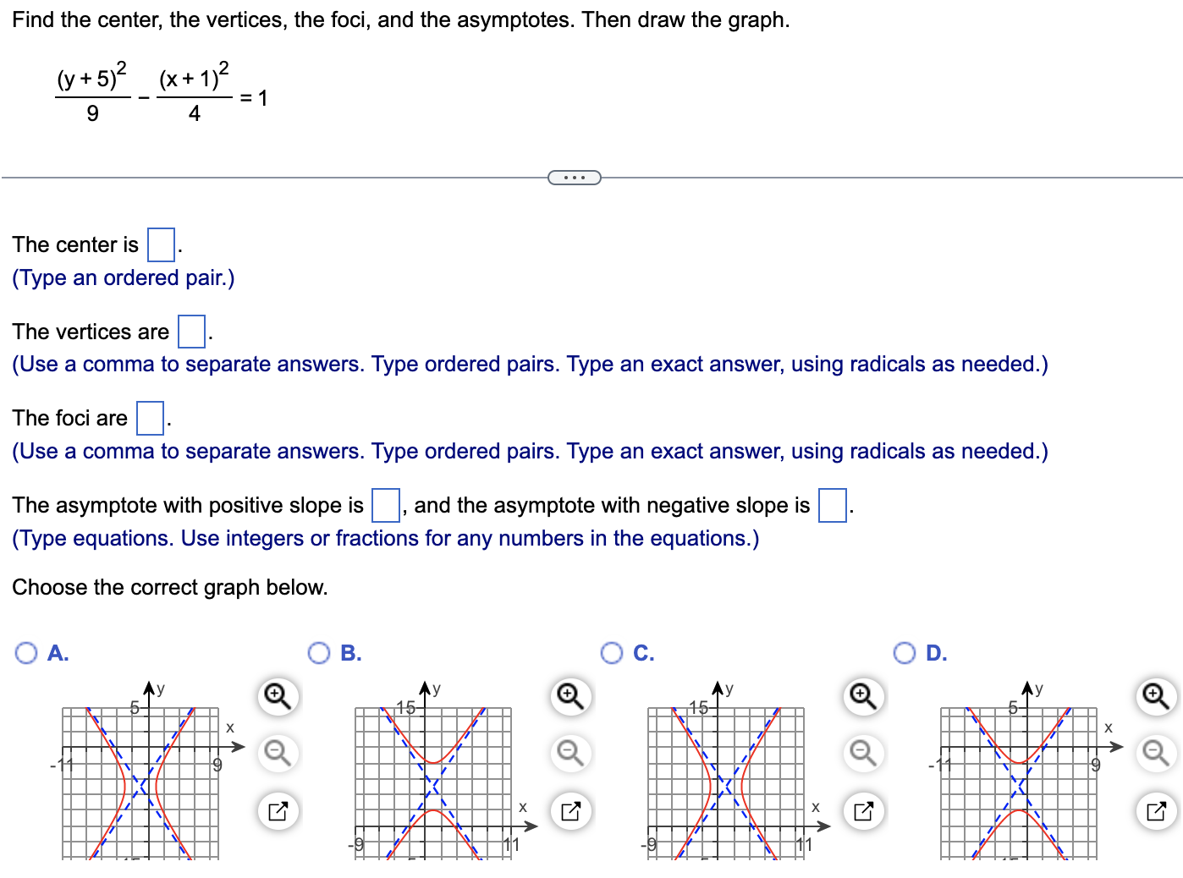Screen dimensions: 1183x878
Task: Select answer choice A
Action: coord(26,652)
